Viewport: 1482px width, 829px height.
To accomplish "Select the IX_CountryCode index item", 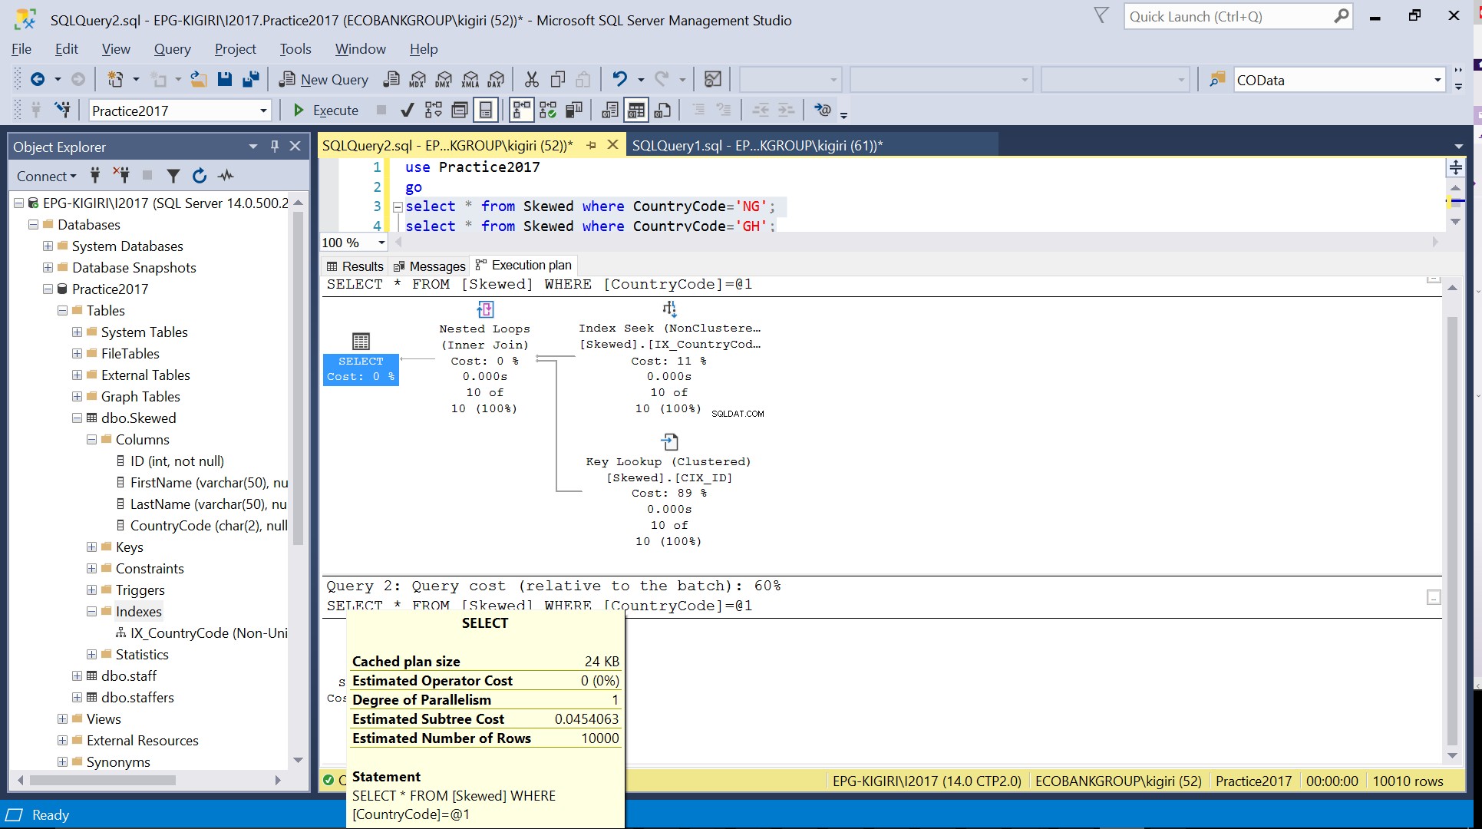I will click(202, 633).
